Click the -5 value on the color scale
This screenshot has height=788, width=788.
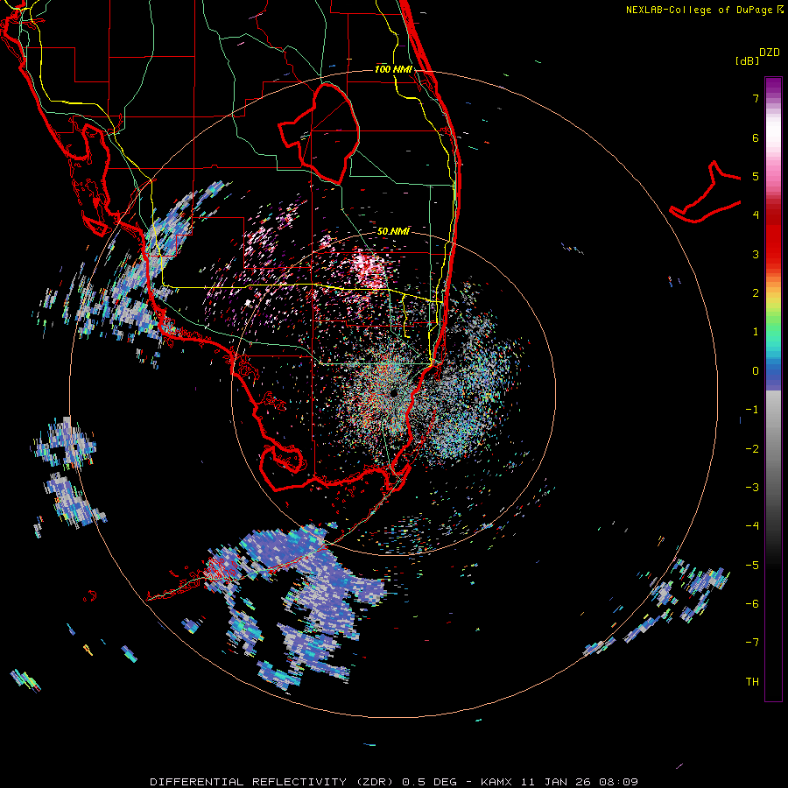[x=752, y=566]
